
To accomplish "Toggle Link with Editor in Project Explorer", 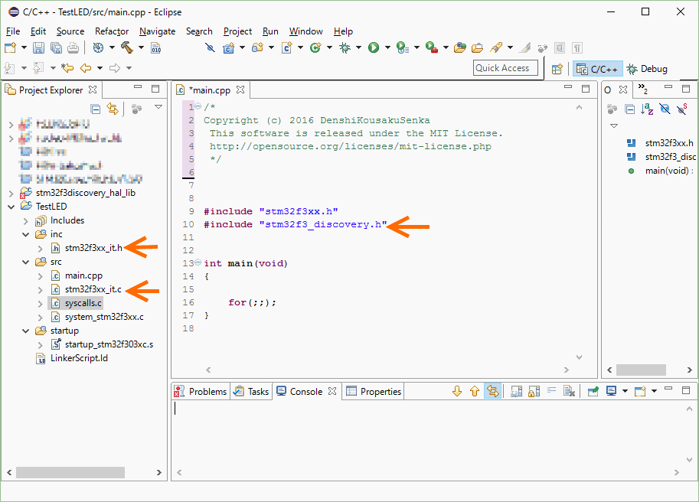I will 113,109.
